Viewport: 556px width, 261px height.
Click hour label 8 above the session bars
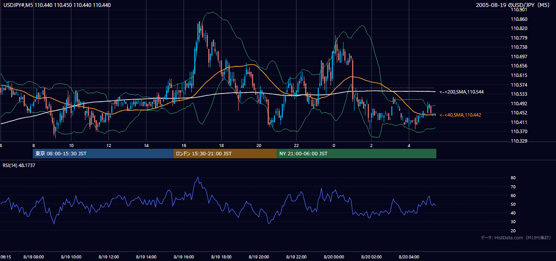pos(33,145)
